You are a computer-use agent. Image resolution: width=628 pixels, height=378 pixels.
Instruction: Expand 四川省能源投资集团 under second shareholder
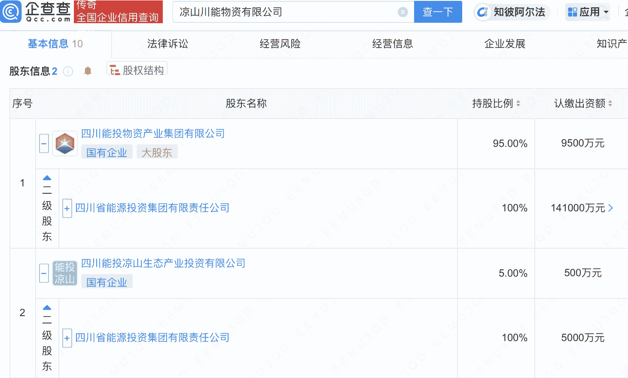[x=67, y=338]
